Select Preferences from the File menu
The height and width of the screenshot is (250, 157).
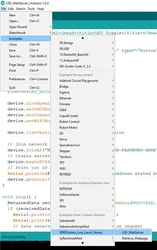(x=26, y=79)
